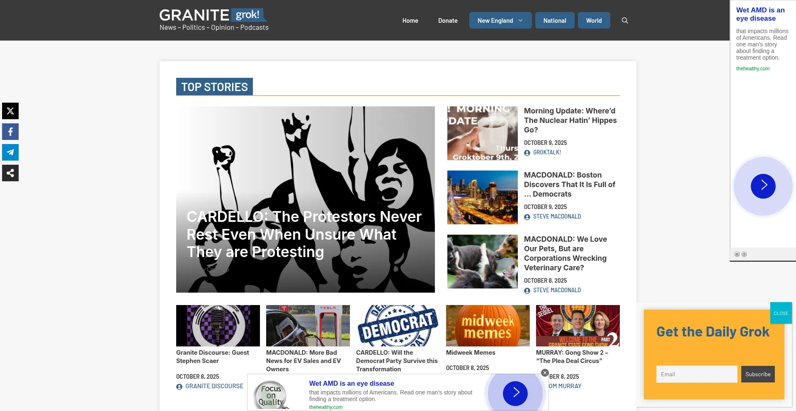Dismiss the bottom banner ad with X
The width and height of the screenshot is (796, 411).
pos(545,373)
